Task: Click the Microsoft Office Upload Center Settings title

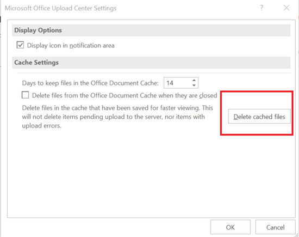Action: (x=61, y=8)
